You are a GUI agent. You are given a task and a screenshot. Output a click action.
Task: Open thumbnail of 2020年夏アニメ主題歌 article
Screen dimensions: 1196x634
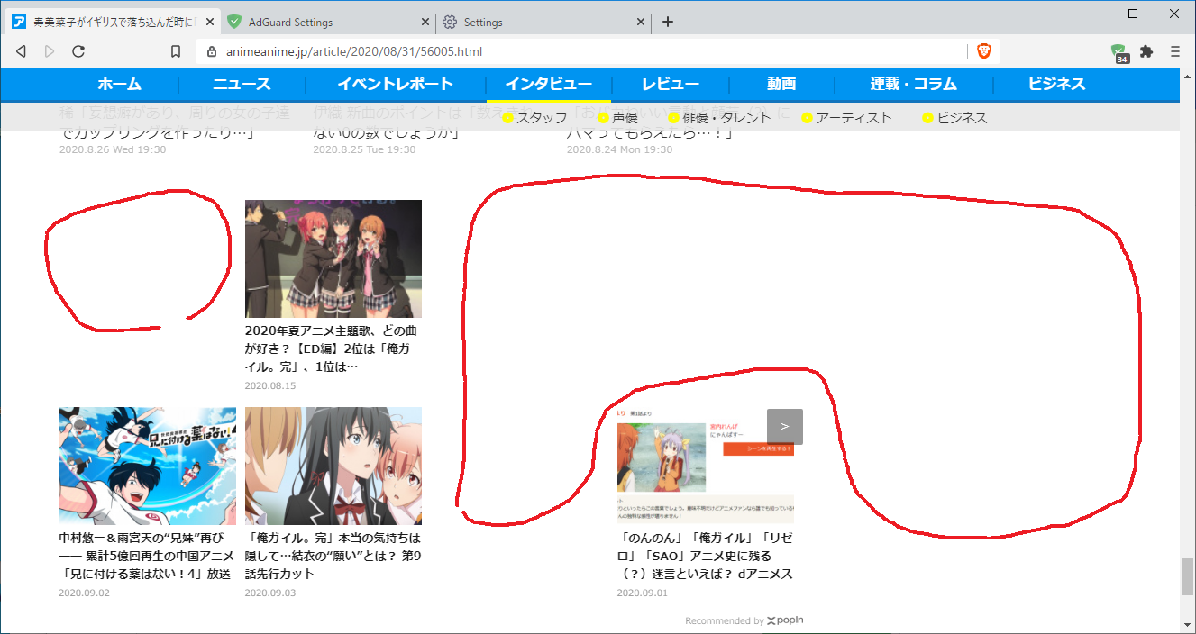point(333,258)
